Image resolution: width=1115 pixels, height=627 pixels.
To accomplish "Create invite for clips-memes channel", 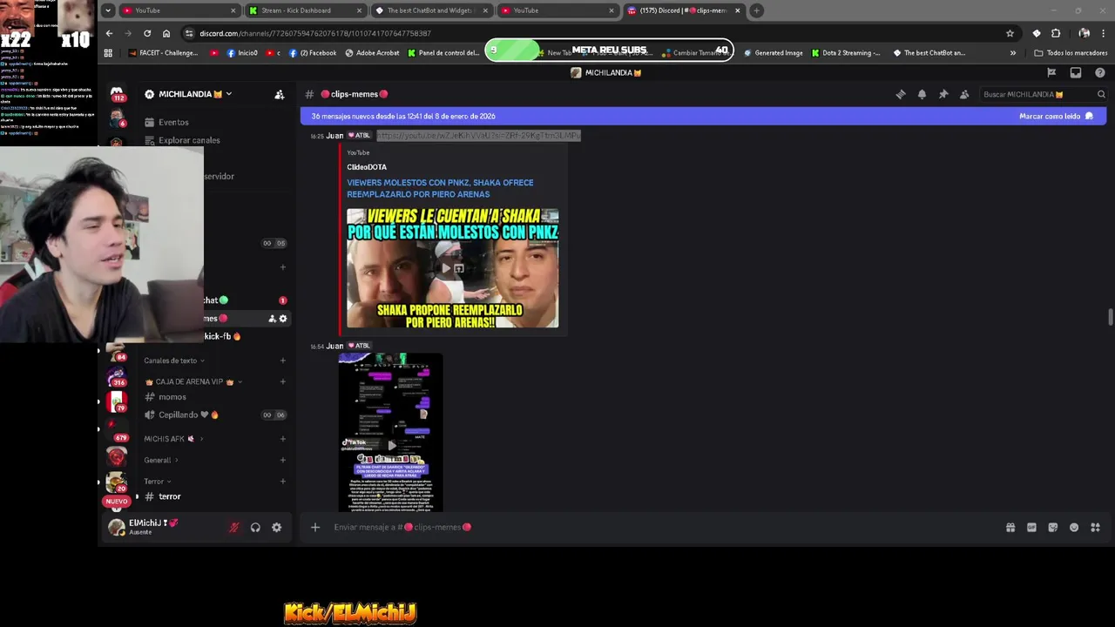I will click(x=272, y=319).
